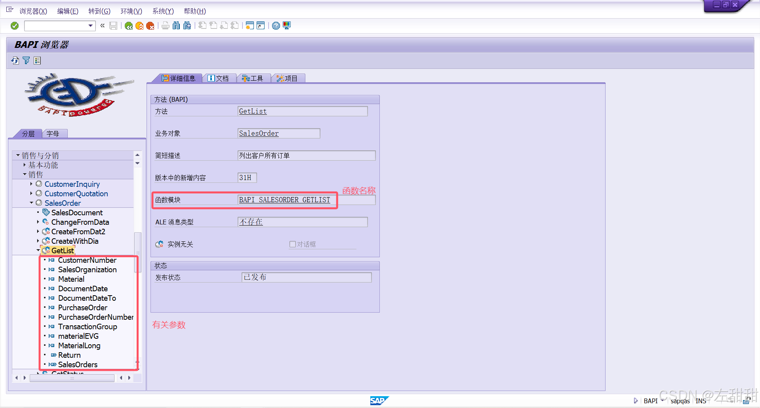Click the Help question mark icon

276,26
